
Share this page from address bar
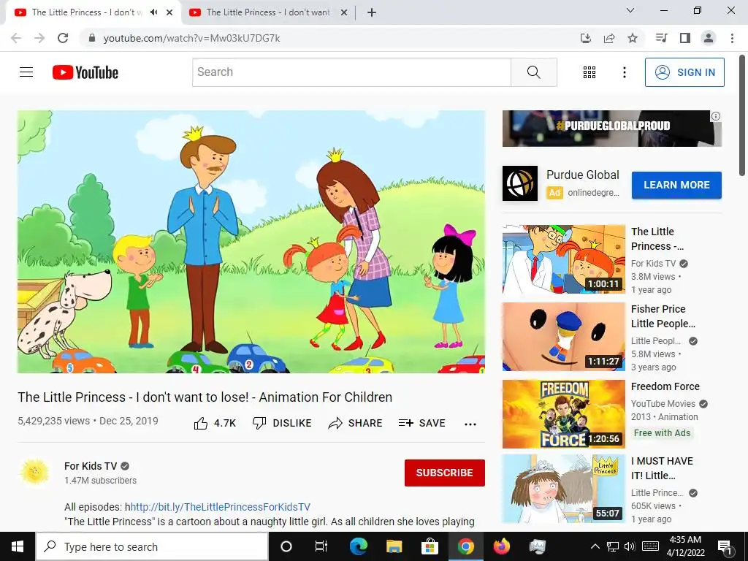(x=609, y=38)
